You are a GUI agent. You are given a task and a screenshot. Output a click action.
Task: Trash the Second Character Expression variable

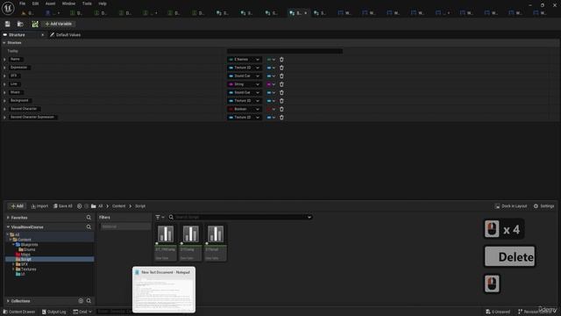(281, 117)
